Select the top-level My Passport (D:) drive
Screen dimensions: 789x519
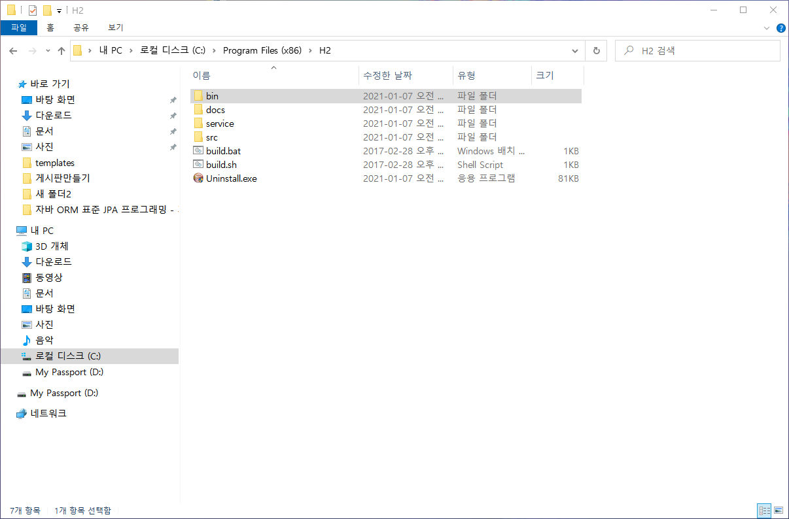(64, 393)
